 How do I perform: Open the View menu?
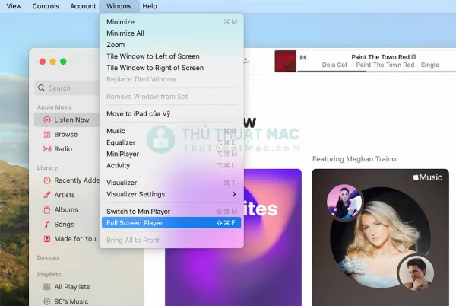pyautogui.click(x=14, y=6)
